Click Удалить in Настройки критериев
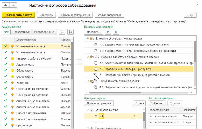202x129 pixels. tap(175, 103)
